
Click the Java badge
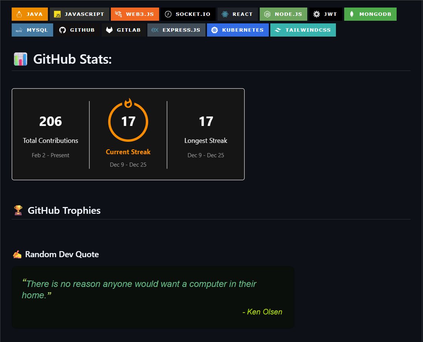coord(30,14)
